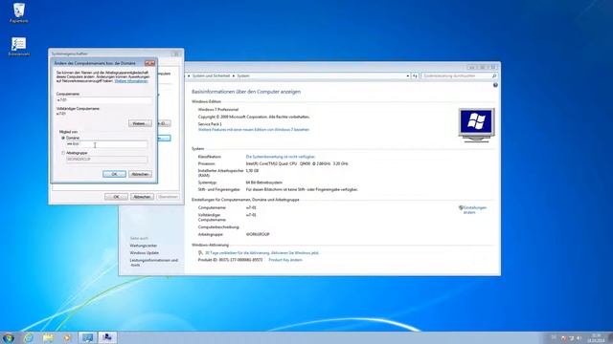The width and height of the screenshot is (613, 344).
Task: Click the 64 Bit-Betriebssystem value
Action: 264,183
